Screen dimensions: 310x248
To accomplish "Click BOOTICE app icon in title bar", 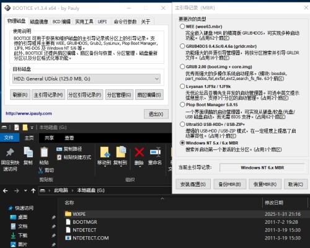I will point(7,8).
